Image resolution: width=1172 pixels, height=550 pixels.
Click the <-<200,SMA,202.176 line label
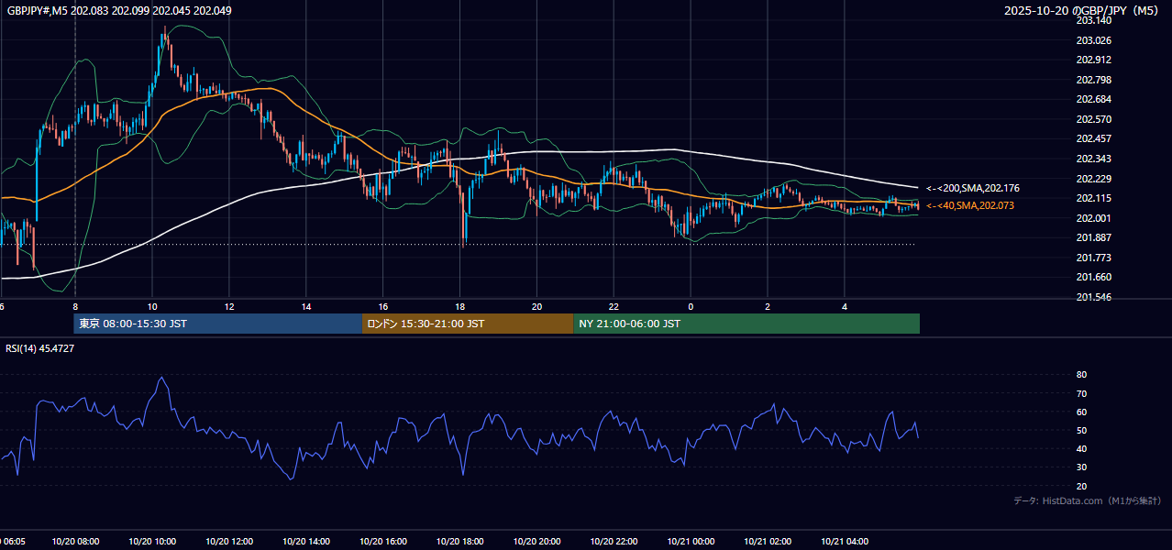click(x=972, y=188)
